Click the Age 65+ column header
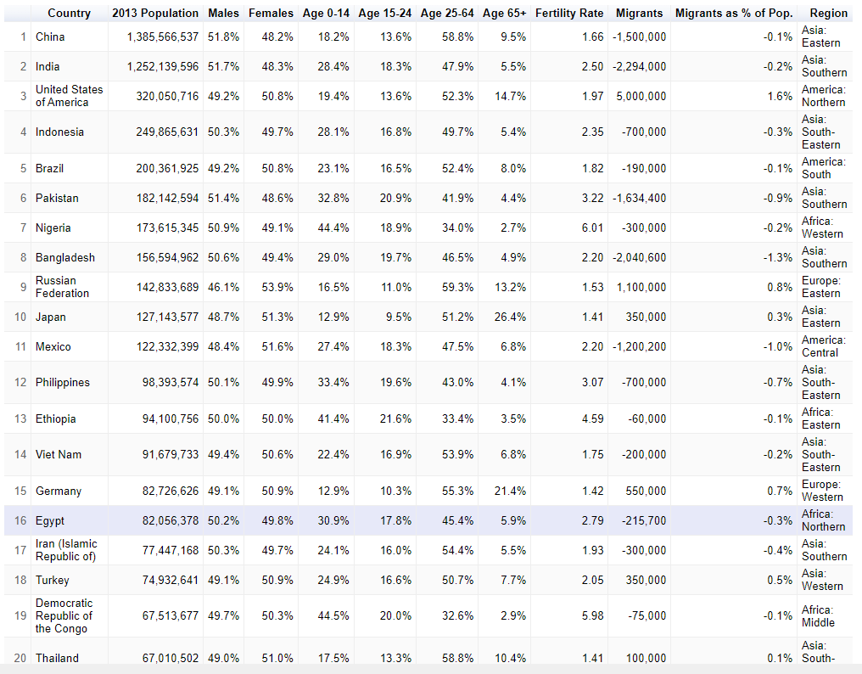 [504, 13]
